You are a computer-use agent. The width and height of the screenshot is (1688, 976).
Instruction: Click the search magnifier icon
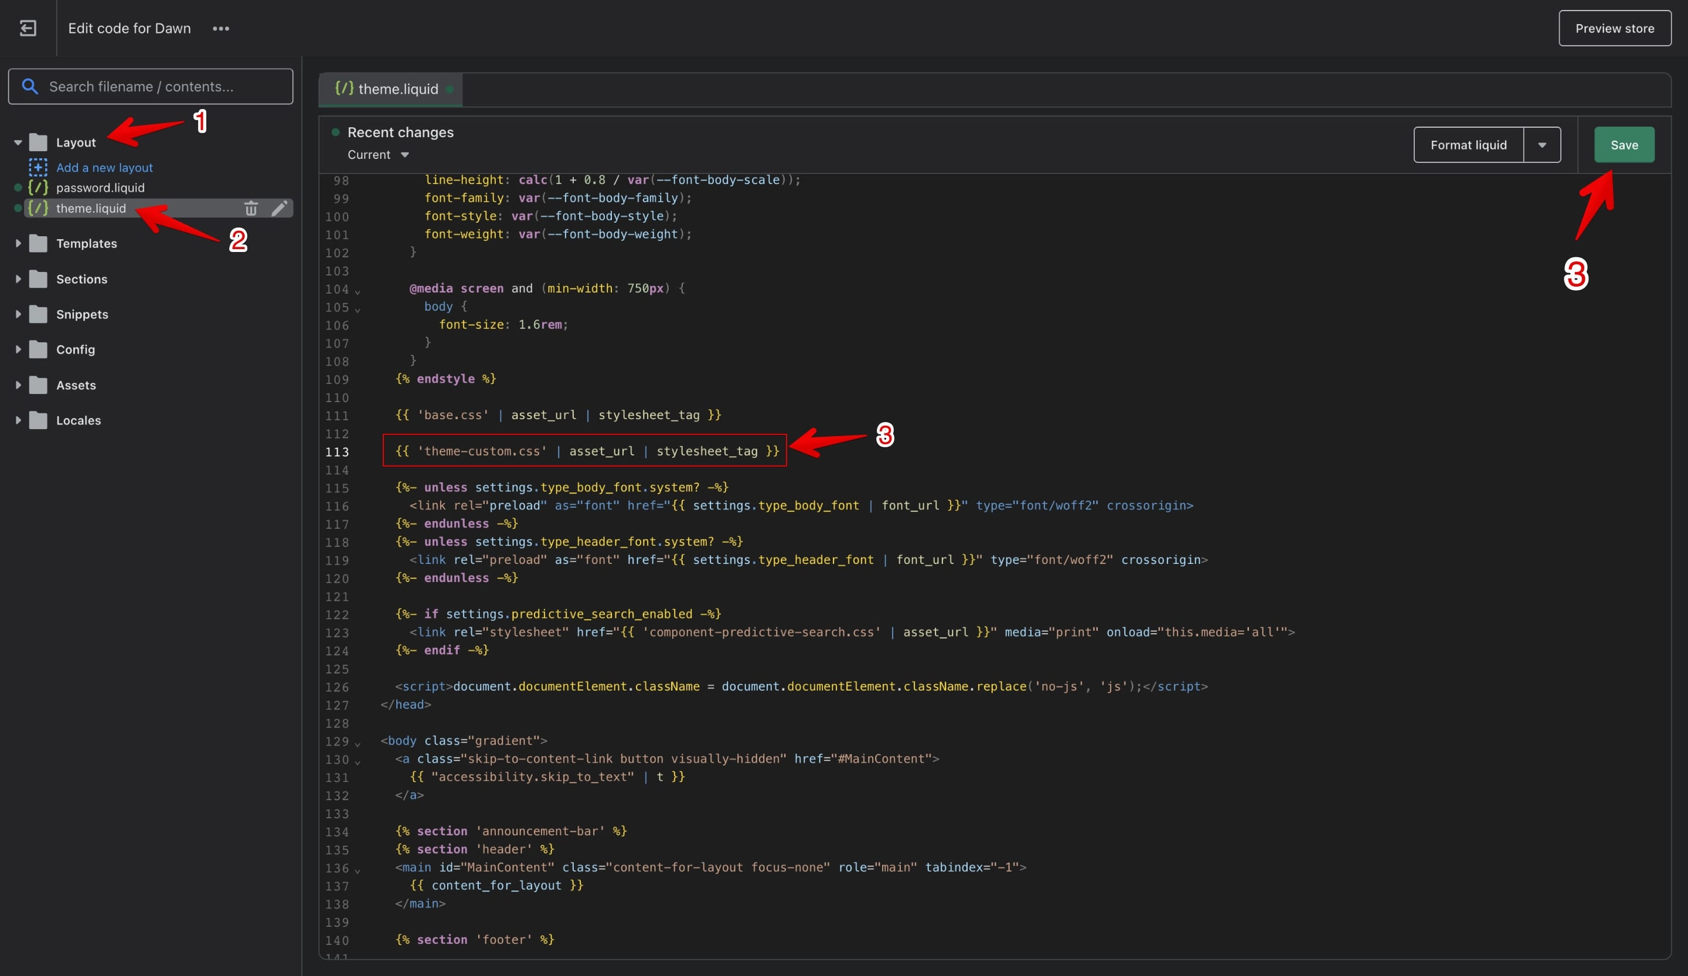(29, 86)
